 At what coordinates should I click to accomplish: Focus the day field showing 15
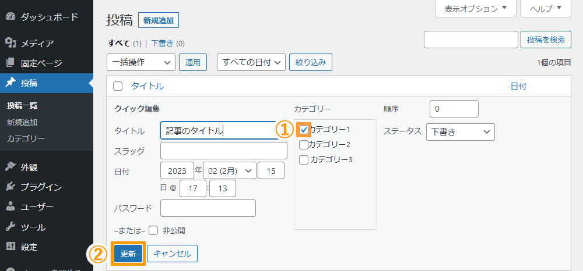click(x=271, y=171)
